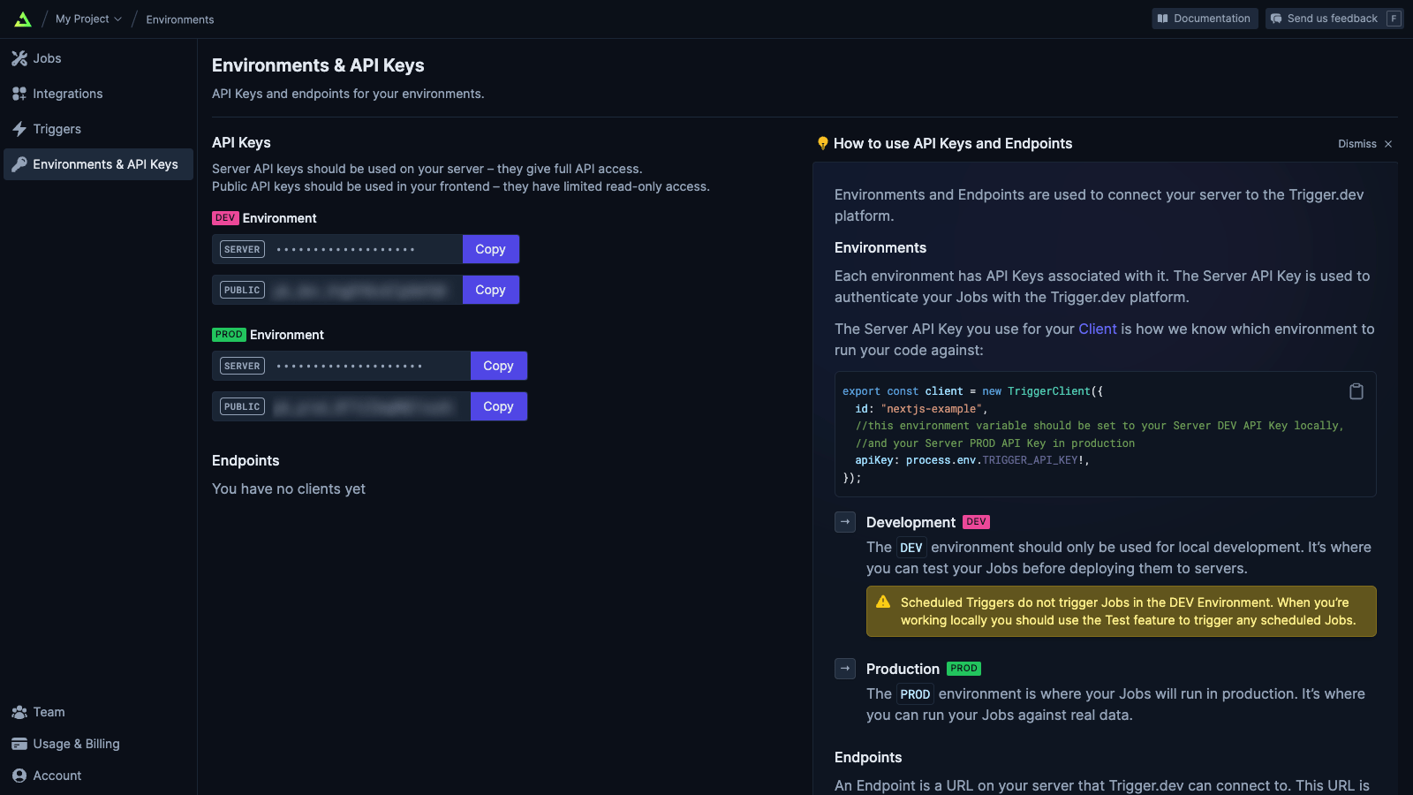The height and width of the screenshot is (795, 1413).
Task: Click the lightbulb icon beside the help heading
Action: click(x=823, y=143)
